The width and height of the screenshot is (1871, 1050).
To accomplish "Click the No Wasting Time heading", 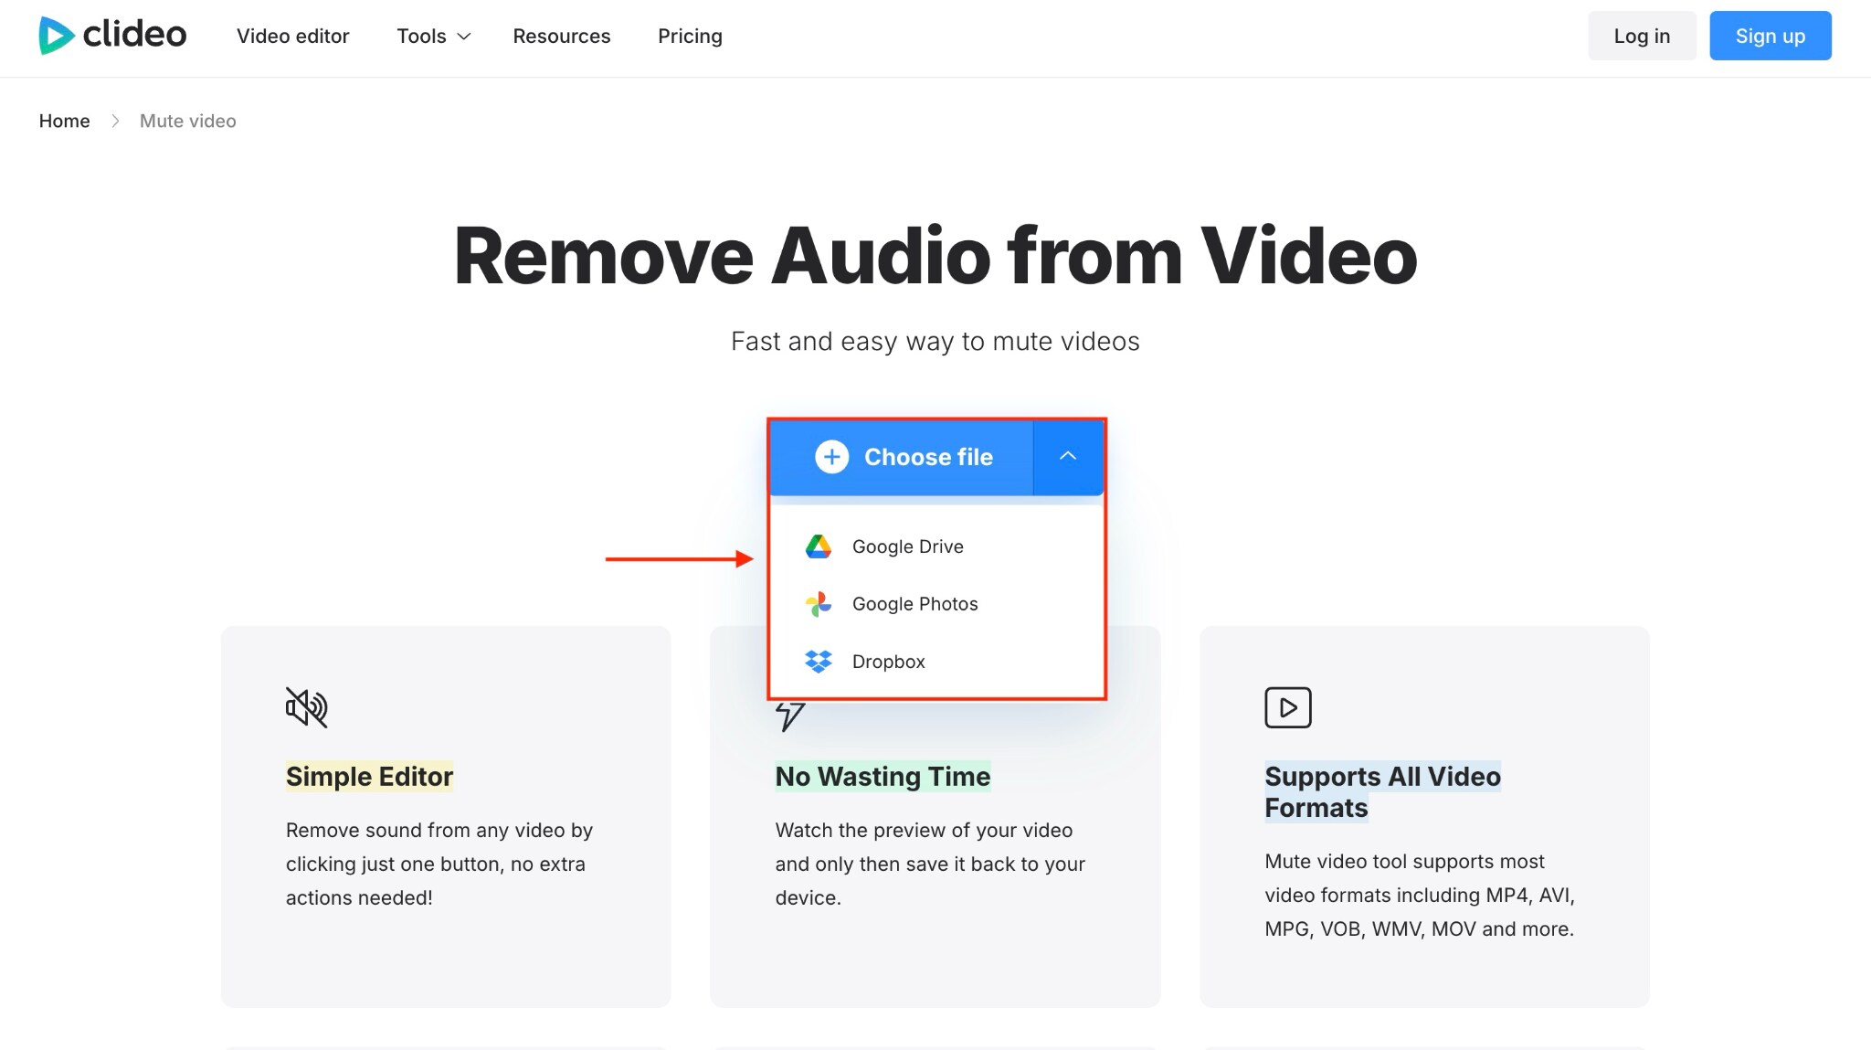I will click(883, 777).
